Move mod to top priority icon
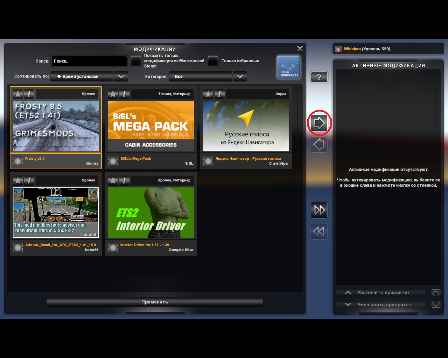 (x=436, y=292)
